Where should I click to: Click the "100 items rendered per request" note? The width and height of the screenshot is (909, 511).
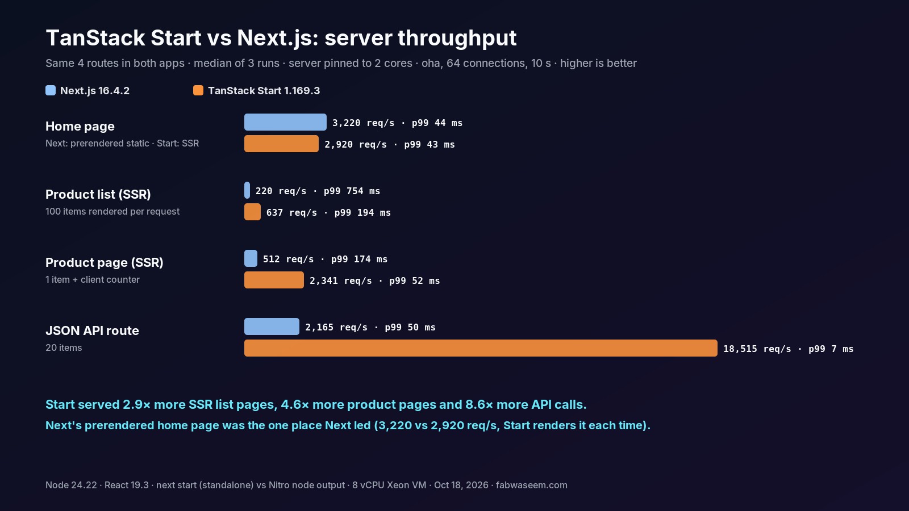pyautogui.click(x=112, y=211)
